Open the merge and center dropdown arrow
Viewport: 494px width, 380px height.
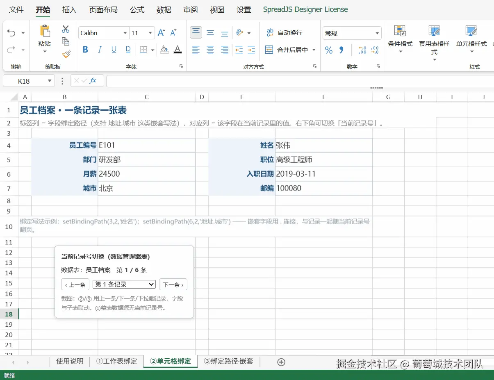click(x=314, y=50)
